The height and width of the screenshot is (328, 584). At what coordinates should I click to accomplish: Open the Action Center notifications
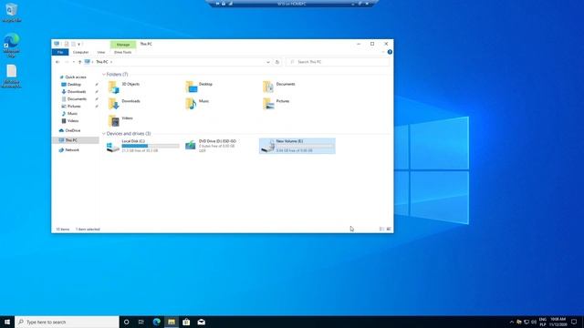(574, 322)
